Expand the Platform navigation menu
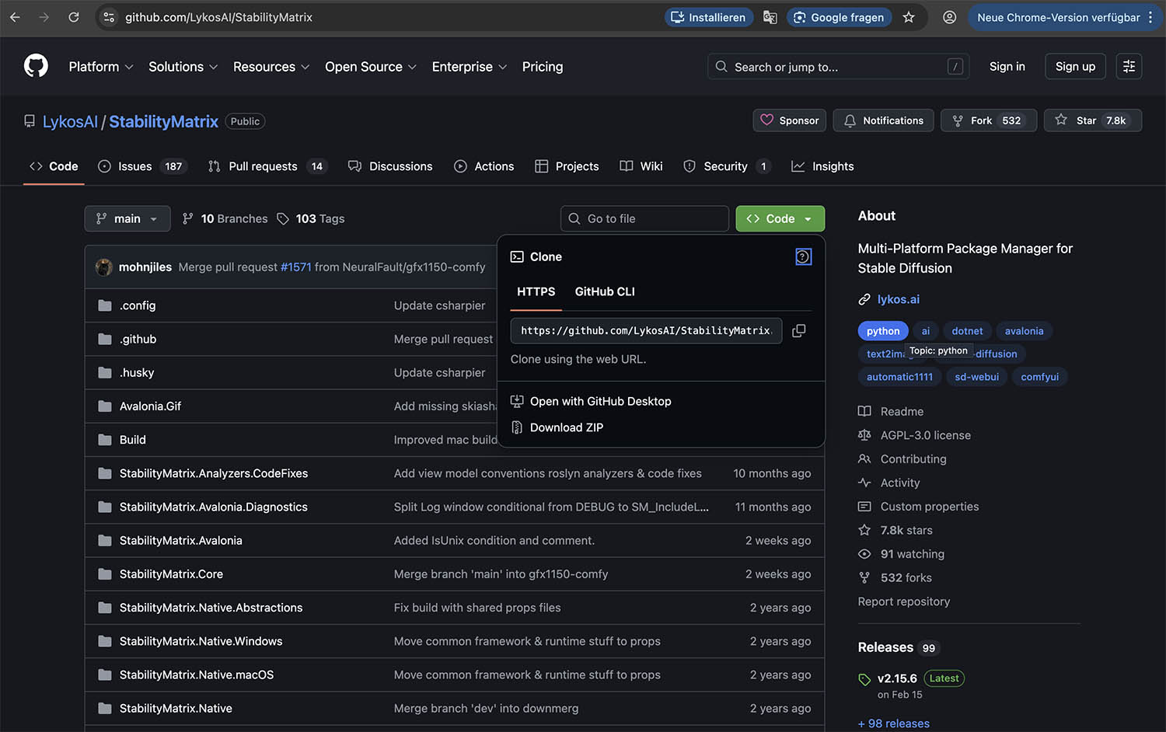This screenshot has height=732, width=1166. pos(101,67)
